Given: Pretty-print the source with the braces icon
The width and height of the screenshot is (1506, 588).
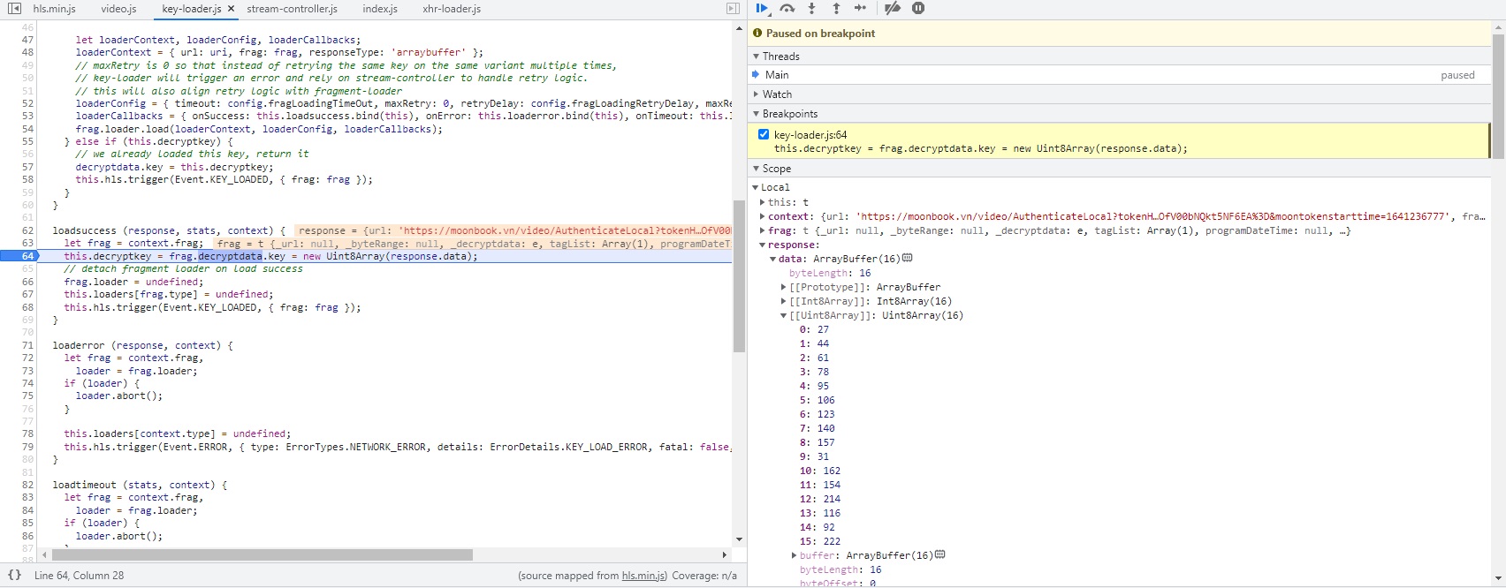Looking at the screenshot, I should tap(15, 575).
